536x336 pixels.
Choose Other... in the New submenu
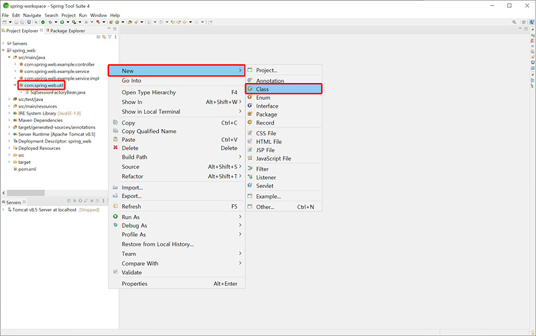coord(283,207)
